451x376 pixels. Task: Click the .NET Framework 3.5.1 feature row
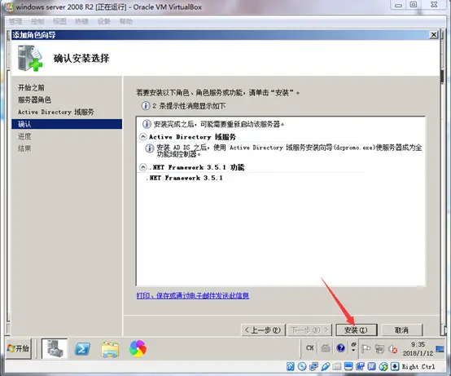tap(184, 178)
